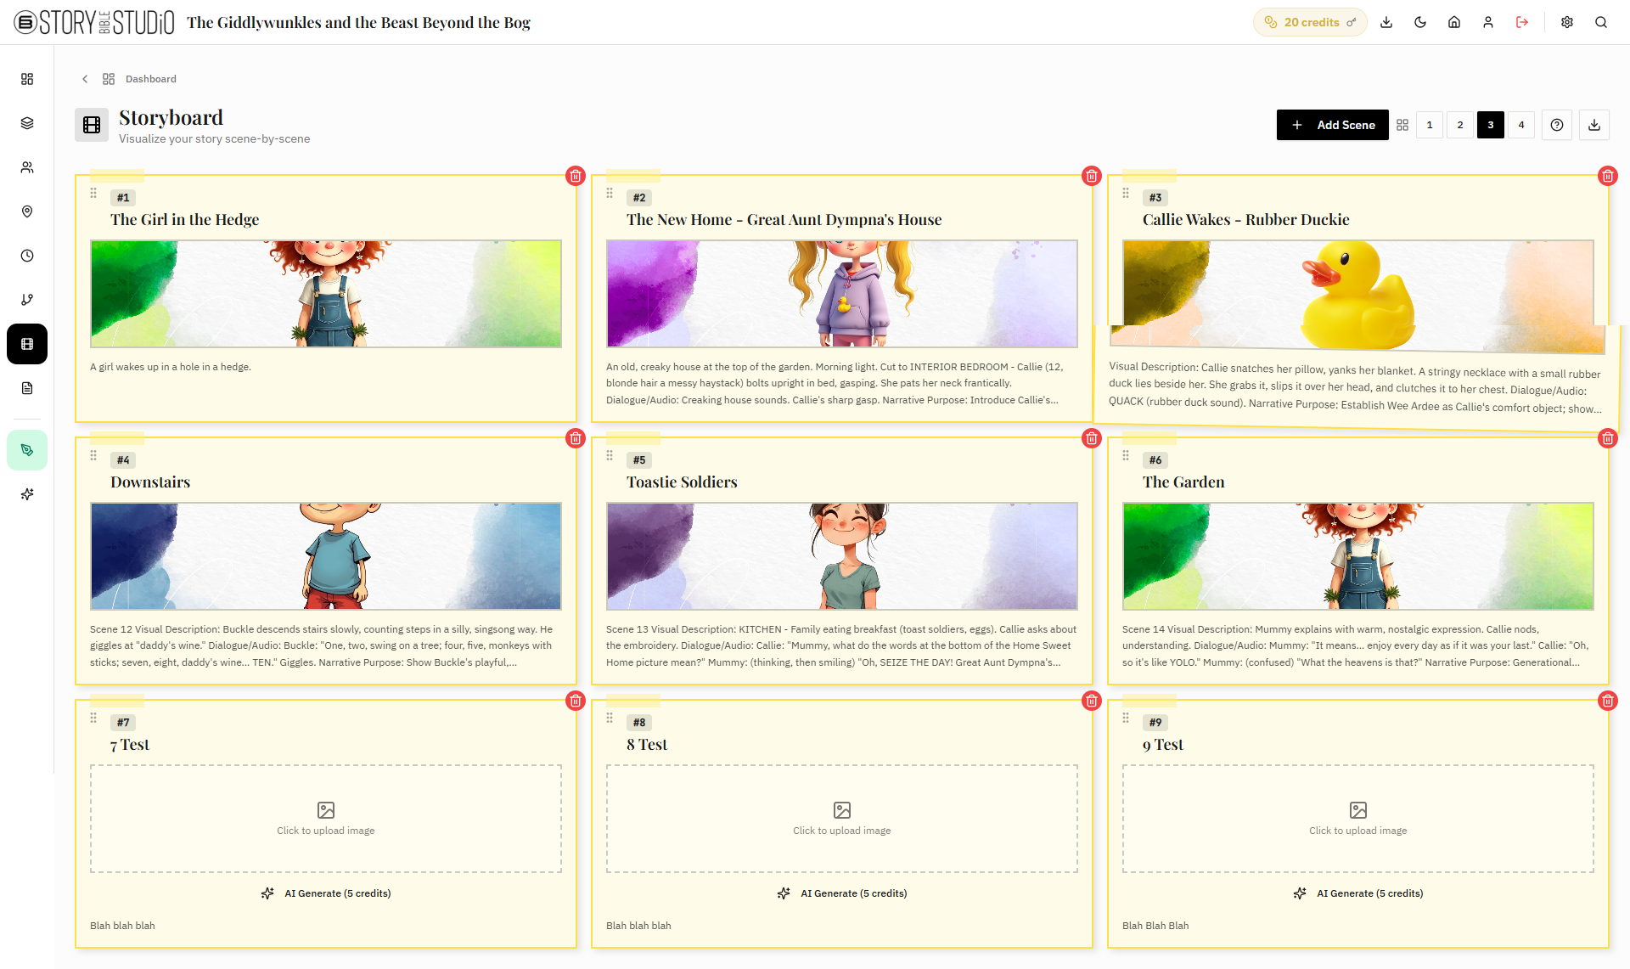Open the user profile icon
The image size is (1630, 969).
coord(1488,22)
